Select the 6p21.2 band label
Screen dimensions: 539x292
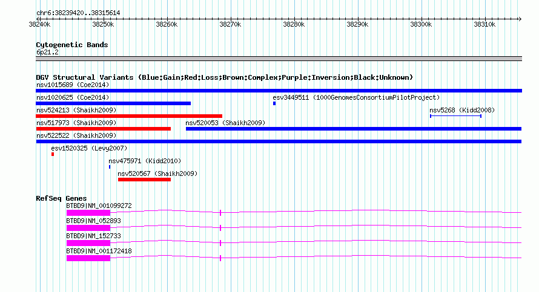tap(47, 52)
